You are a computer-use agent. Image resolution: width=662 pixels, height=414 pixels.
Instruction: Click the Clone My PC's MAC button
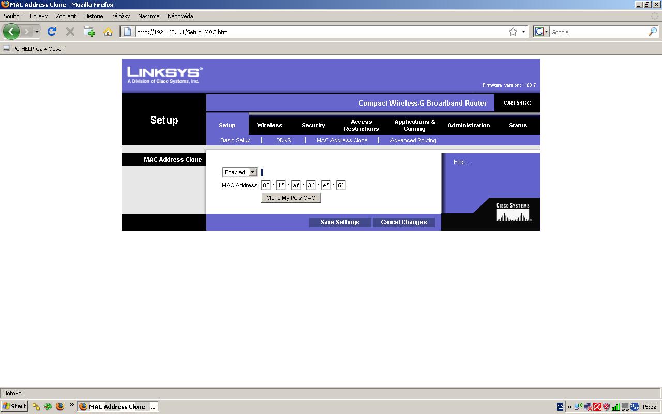point(291,198)
